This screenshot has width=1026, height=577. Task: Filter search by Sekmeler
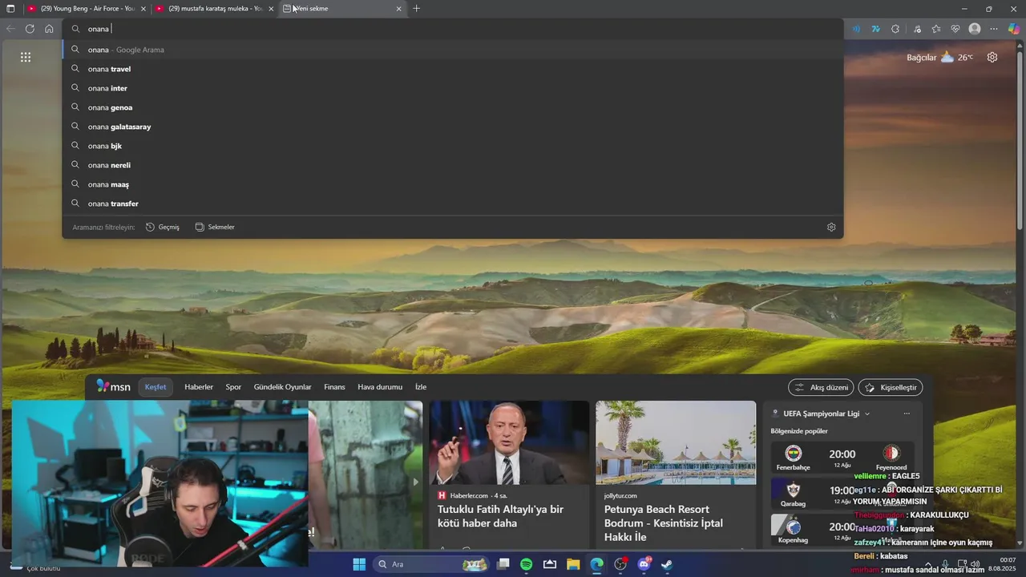click(215, 227)
